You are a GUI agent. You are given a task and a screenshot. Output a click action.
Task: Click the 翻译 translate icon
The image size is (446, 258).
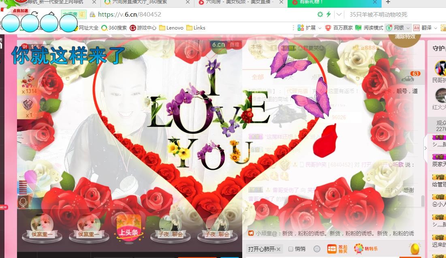(416, 28)
